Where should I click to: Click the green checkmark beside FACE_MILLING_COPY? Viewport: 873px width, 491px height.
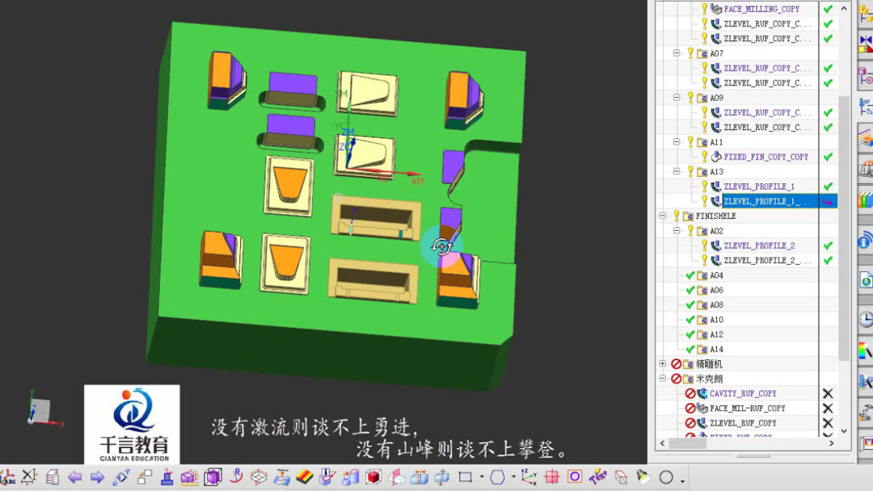(x=826, y=9)
